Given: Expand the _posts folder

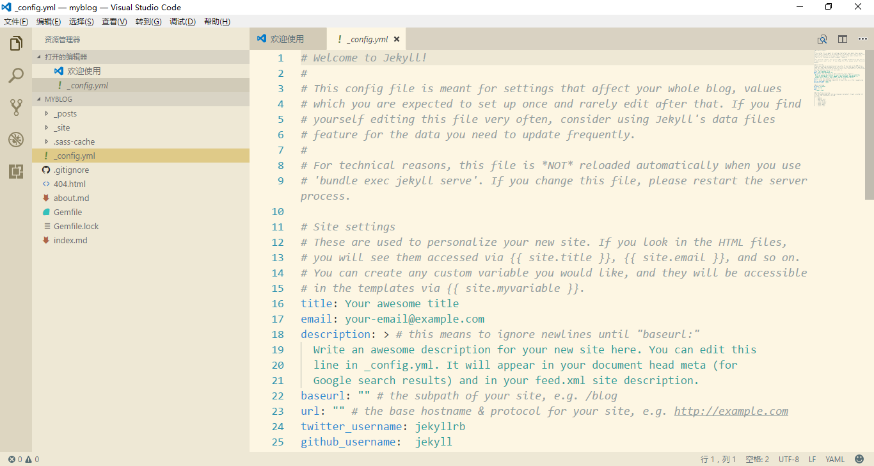Looking at the screenshot, I should tap(46, 113).
